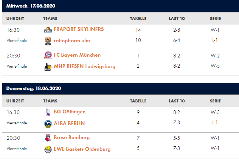Click the LAST 10 header under Donnerstag
This screenshot has height=161, width=239.
[x=177, y=101]
